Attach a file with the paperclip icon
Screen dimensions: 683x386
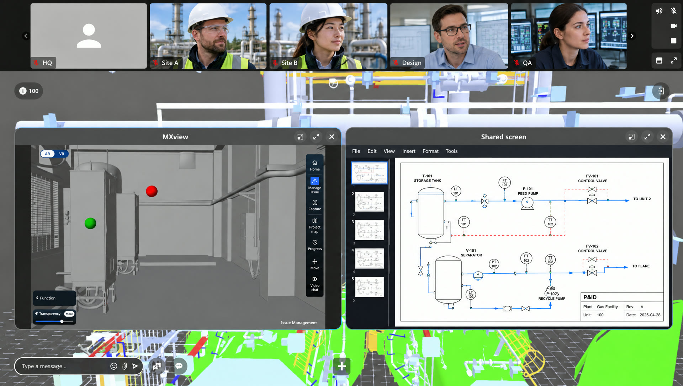click(125, 366)
